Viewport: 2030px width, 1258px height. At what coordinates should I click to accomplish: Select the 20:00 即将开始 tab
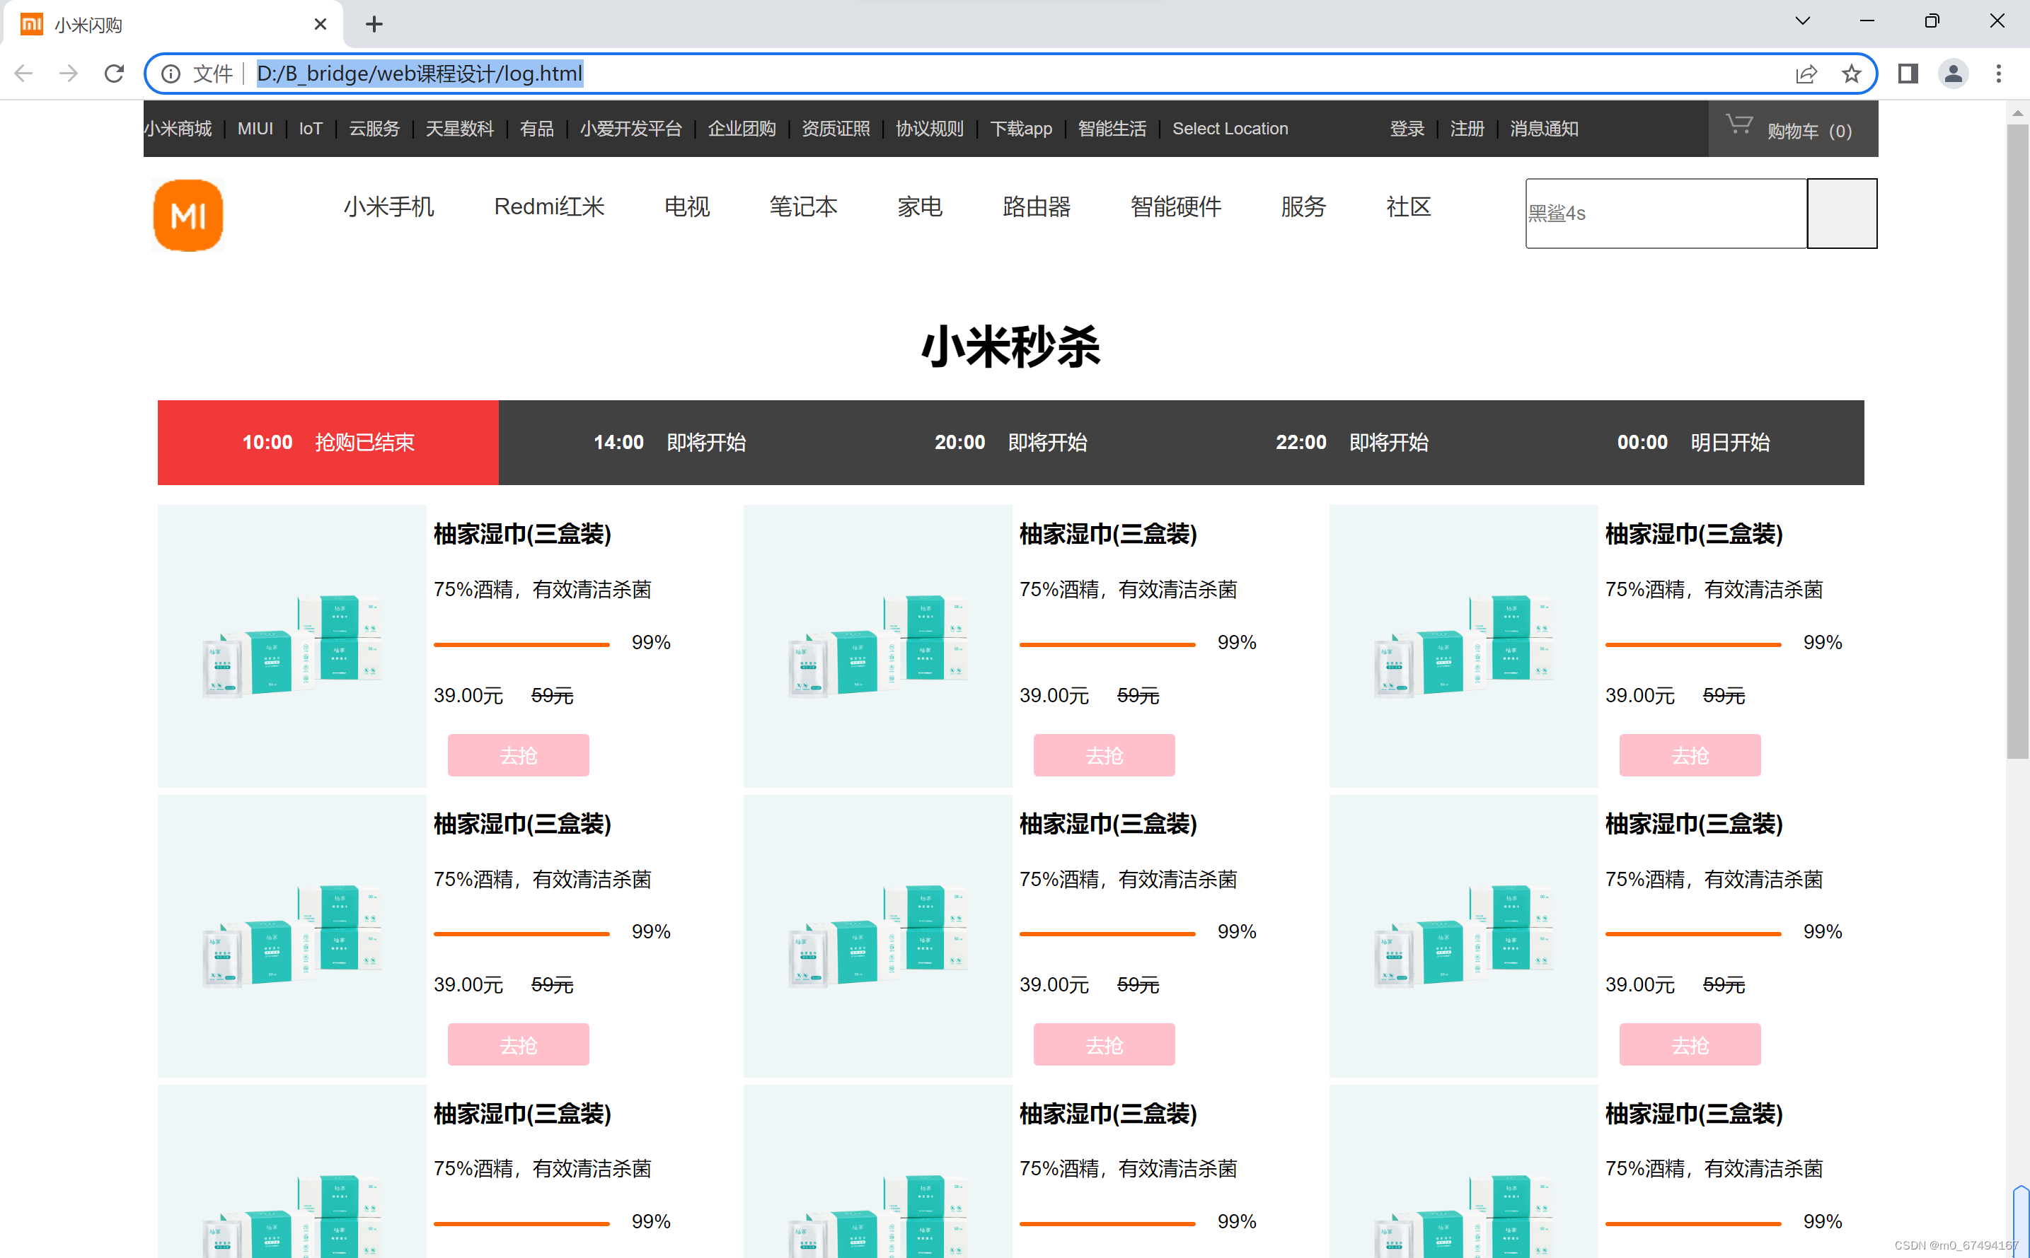(x=1010, y=443)
